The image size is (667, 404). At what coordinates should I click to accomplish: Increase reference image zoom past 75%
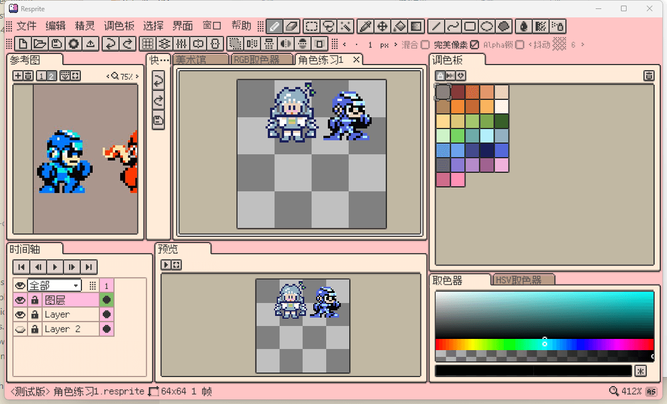pyautogui.click(x=136, y=76)
